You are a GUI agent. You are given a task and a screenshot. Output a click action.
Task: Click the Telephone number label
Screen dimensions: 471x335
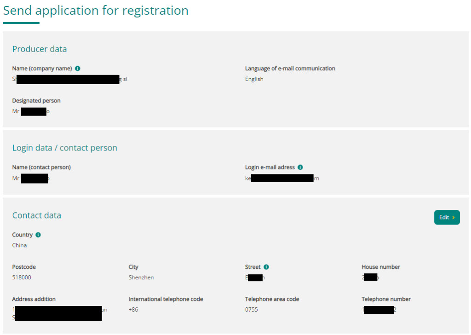coord(386,299)
